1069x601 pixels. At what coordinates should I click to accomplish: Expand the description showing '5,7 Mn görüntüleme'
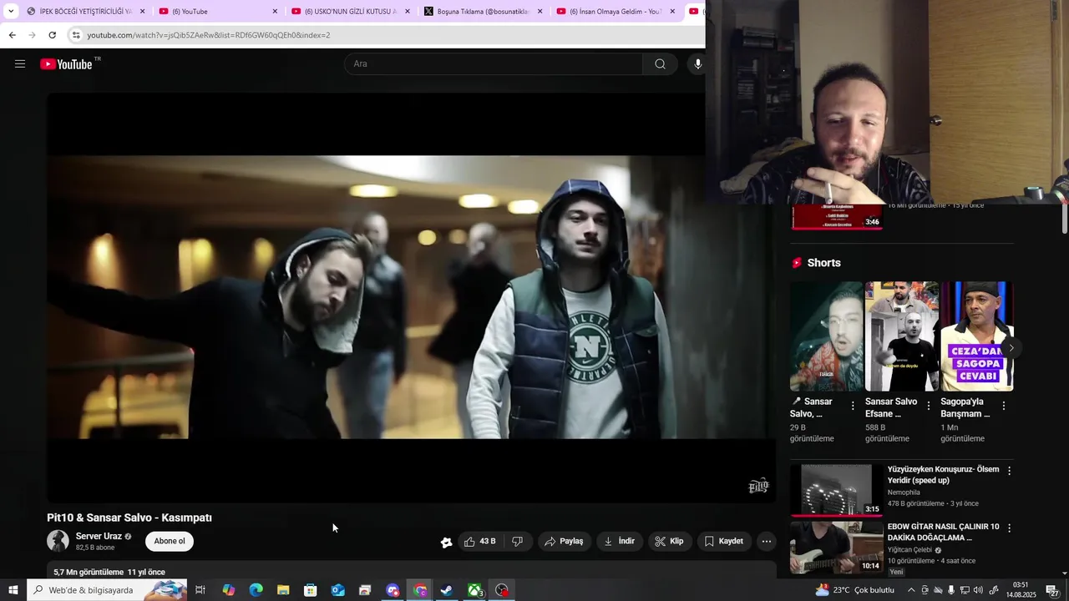click(109, 573)
